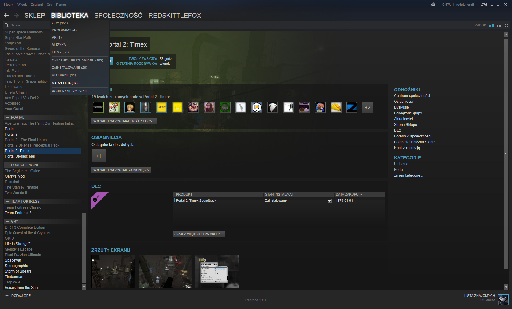Select Team Fortress 2 in game list
Screen dimensions: 512x309
pos(18,213)
